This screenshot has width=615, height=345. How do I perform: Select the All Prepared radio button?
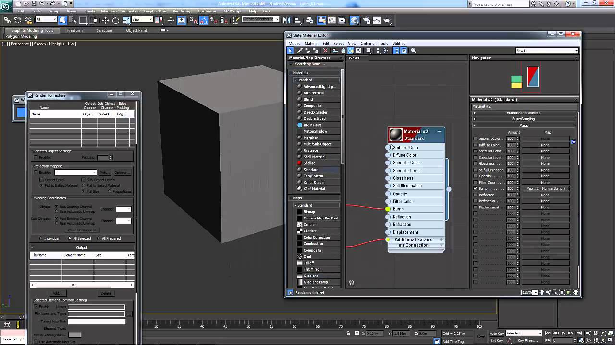98,238
